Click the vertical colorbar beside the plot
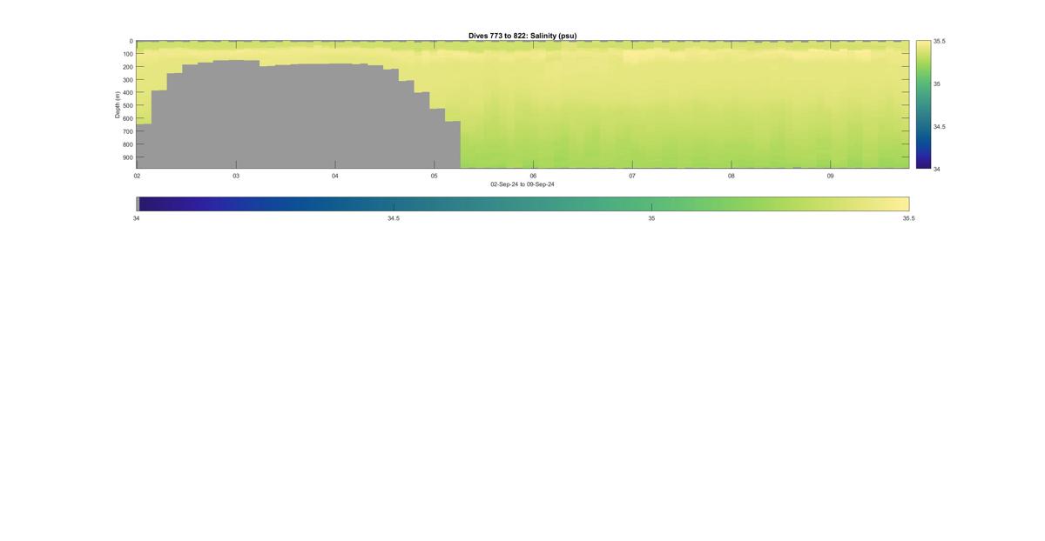 coord(923,104)
